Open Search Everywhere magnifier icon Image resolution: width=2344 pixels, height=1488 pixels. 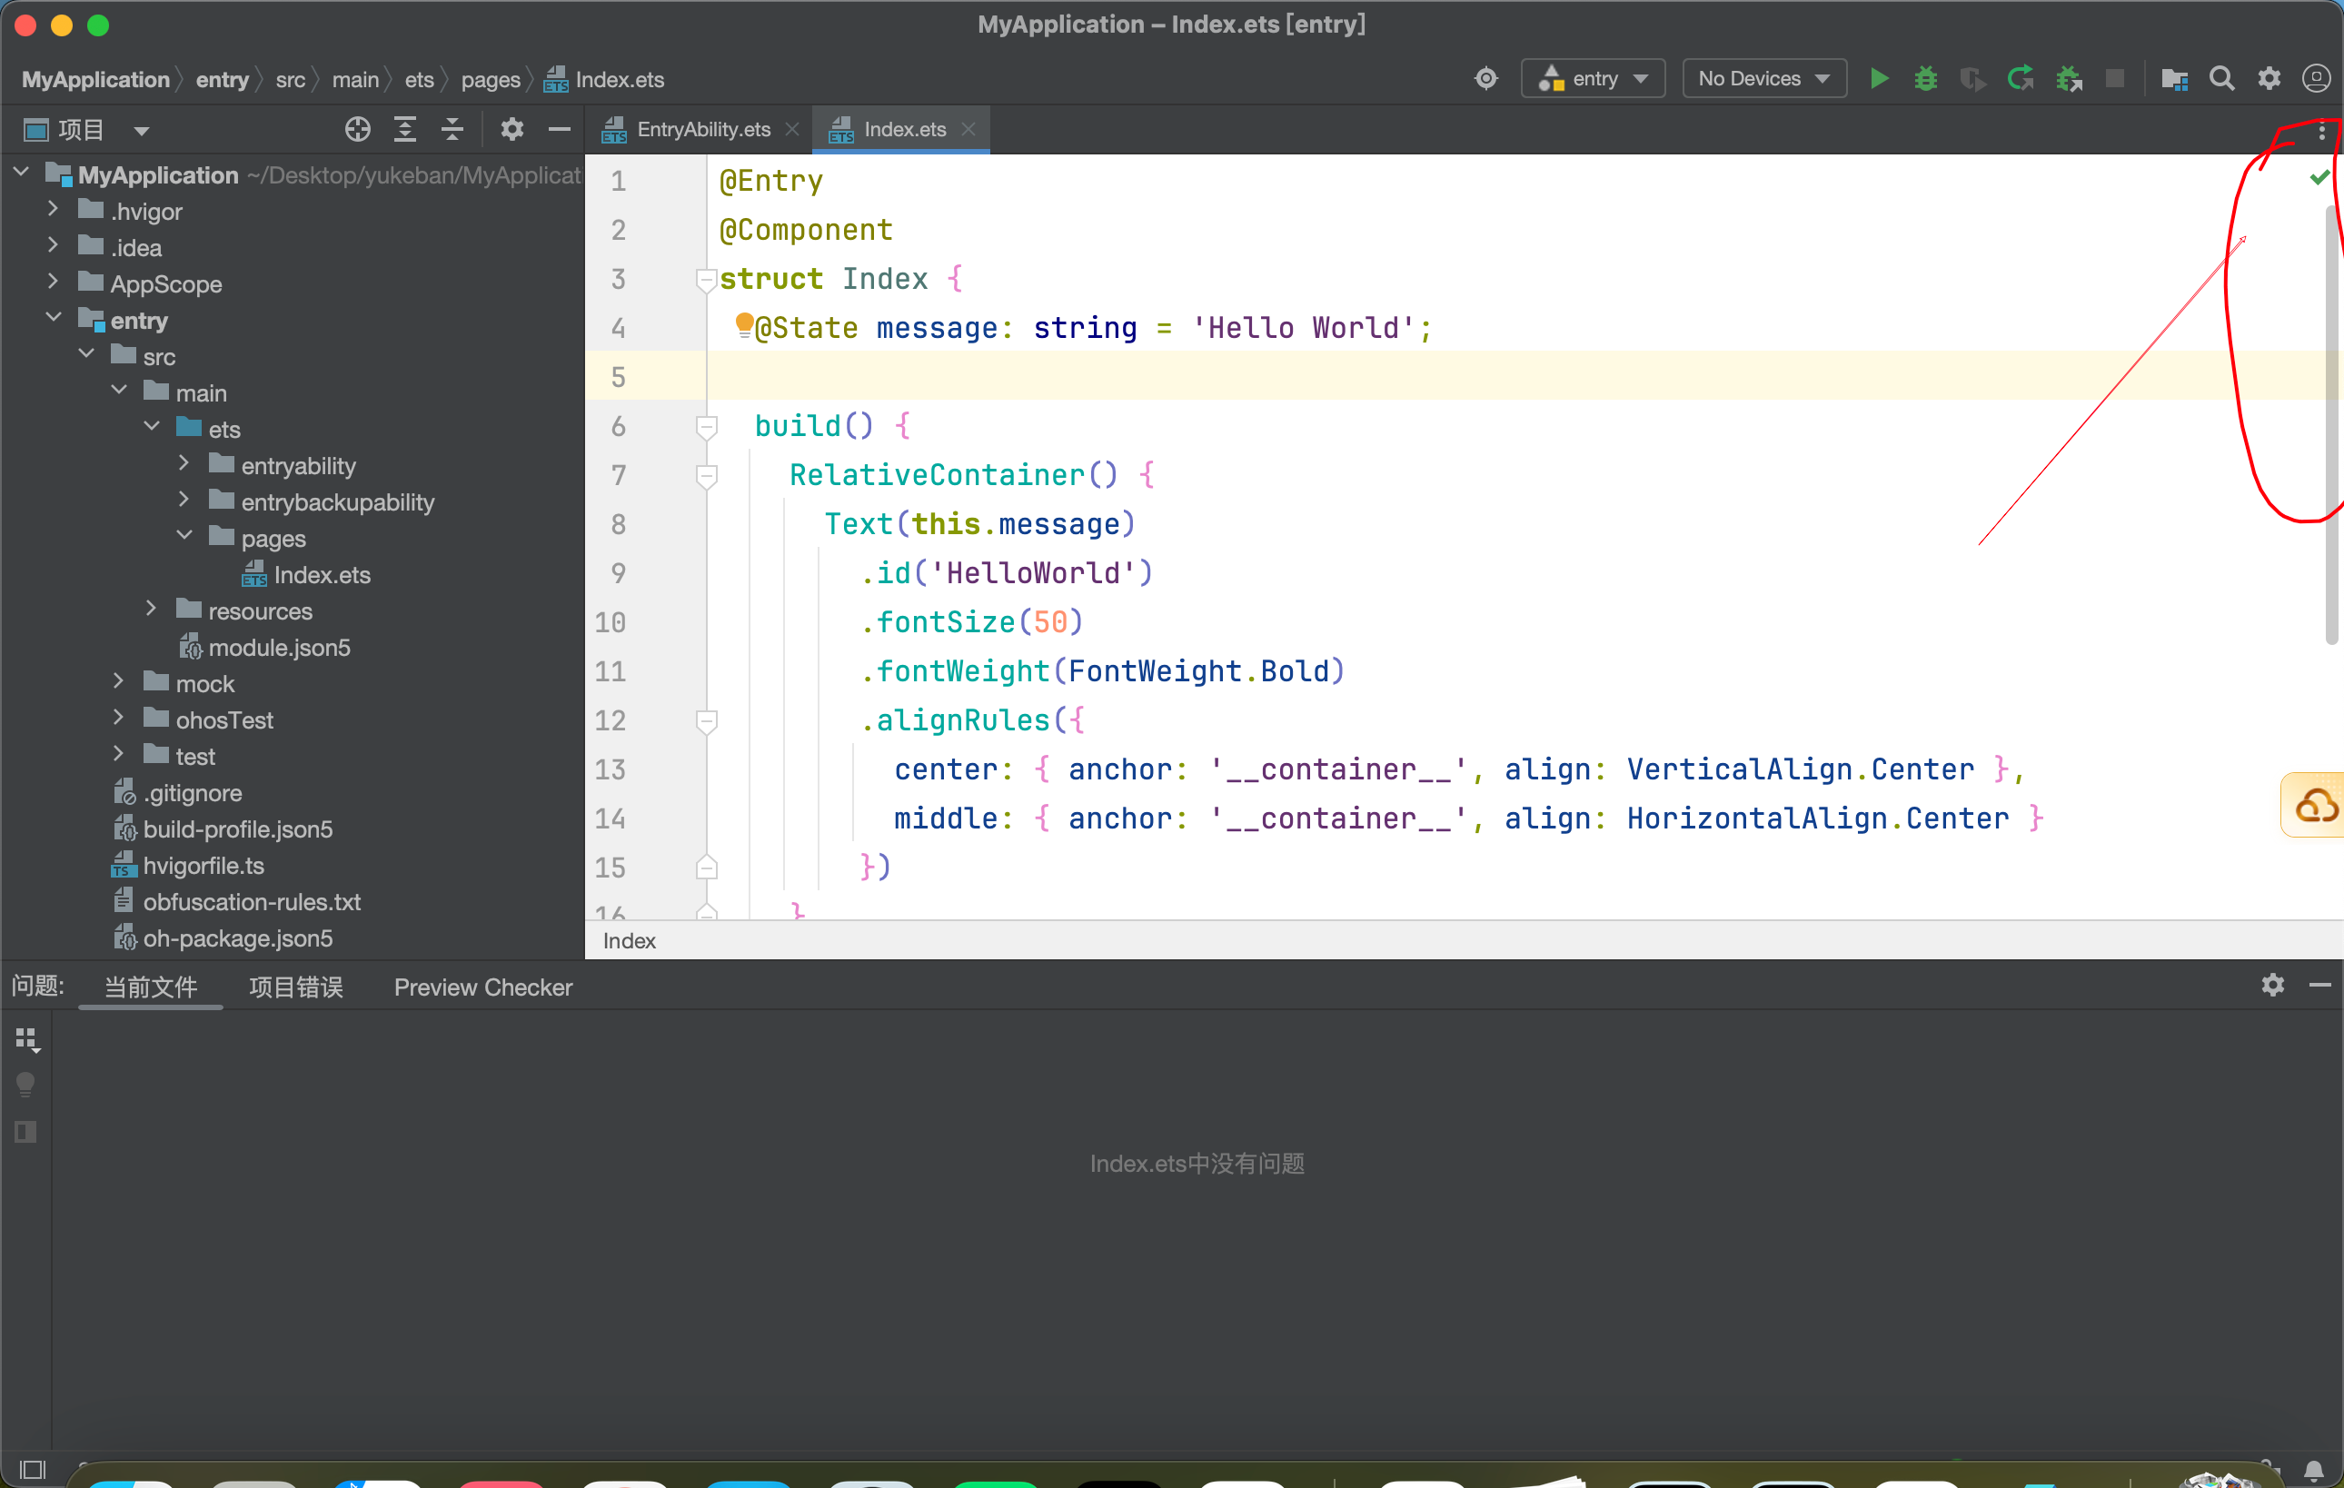tap(2221, 79)
